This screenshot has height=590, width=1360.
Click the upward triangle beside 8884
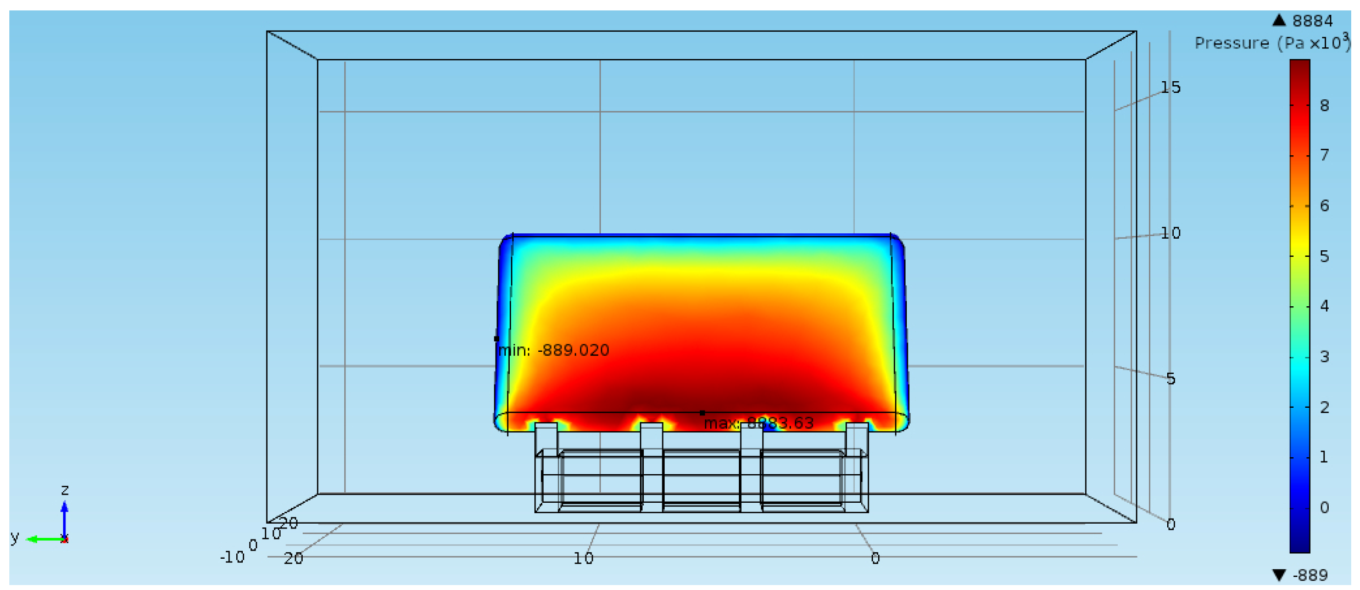(x=1279, y=20)
